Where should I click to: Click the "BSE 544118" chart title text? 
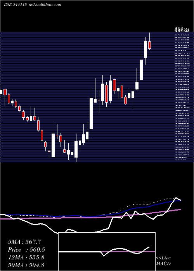click(x=15, y=5)
